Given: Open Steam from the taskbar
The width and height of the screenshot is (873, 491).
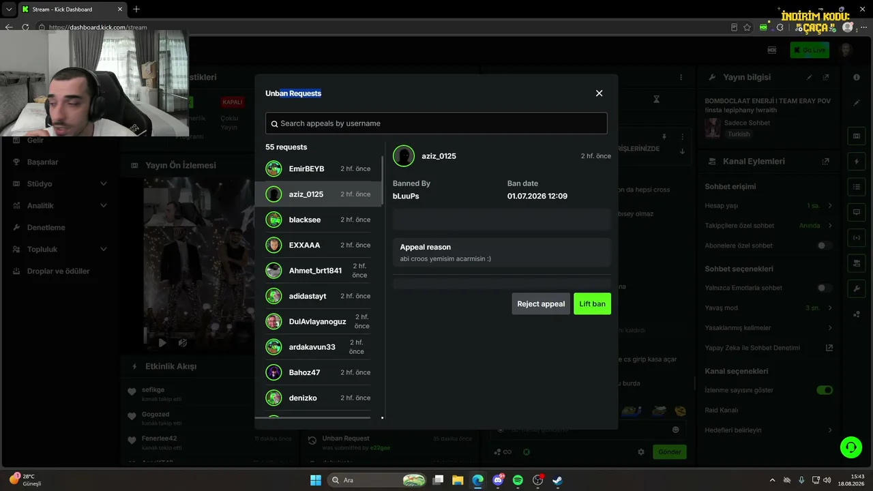Looking at the screenshot, I should tap(557, 480).
